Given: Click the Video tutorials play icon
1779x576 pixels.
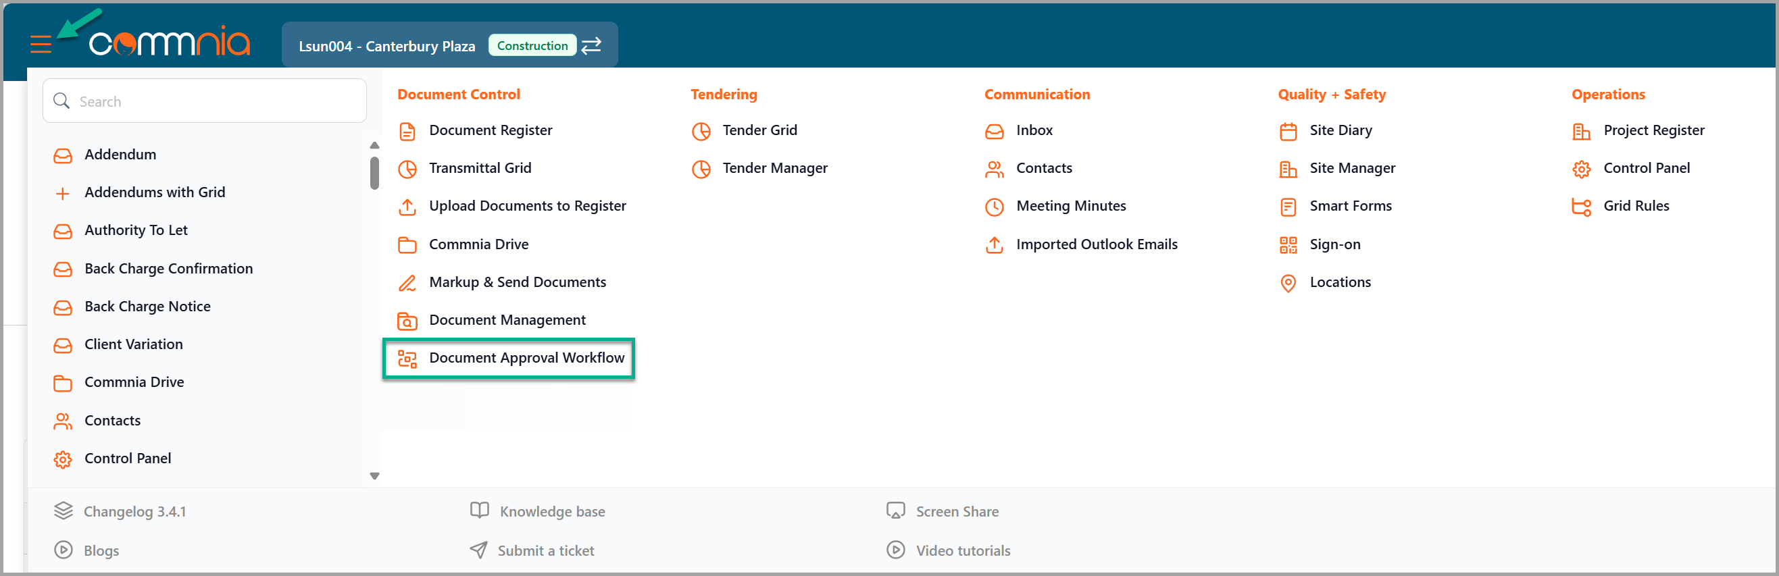Looking at the screenshot, I should (x=896, y=550).
